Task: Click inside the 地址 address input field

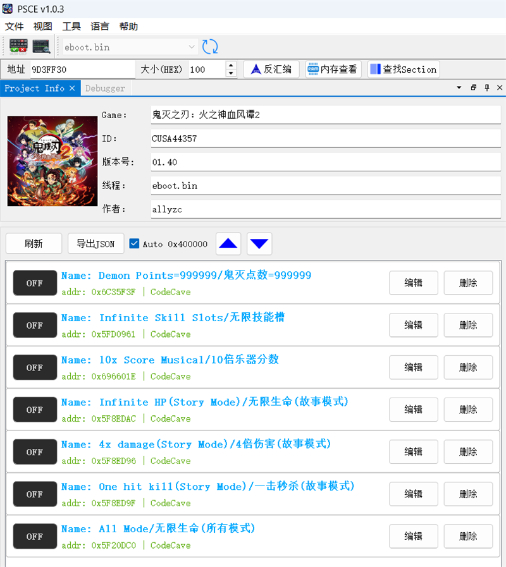Action: (82, 69)
